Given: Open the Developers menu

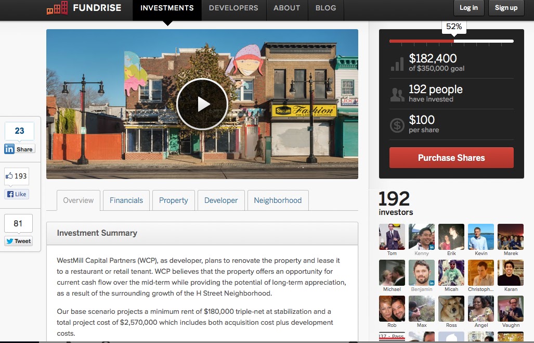Looking at the screenshot, I should pos(233,8).
